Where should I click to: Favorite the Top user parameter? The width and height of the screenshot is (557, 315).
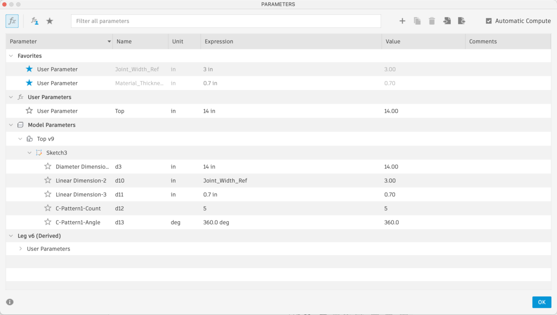pyautogui.click(x=29, y=111)
